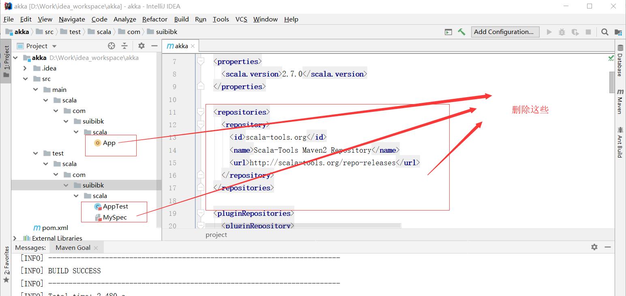Open the Maven tool window
The height and width of the screenshot is (296, 626).
coord(620,102)
